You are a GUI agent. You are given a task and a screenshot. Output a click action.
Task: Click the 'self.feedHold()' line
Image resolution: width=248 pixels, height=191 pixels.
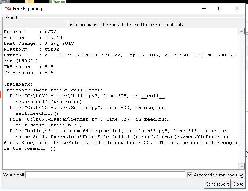(x=37, y=113)
